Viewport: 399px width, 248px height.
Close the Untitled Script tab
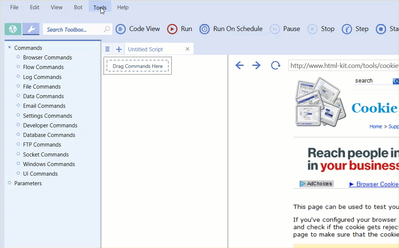[x=188, y=49]
